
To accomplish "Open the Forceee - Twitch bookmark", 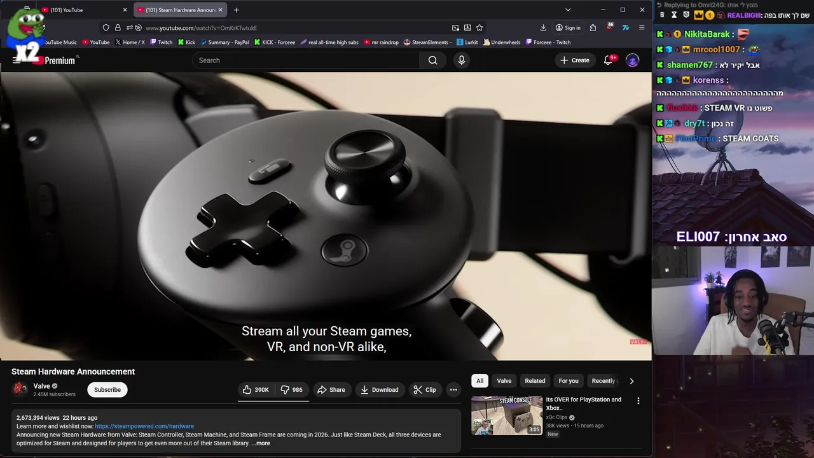I will [x=548, y=43].
